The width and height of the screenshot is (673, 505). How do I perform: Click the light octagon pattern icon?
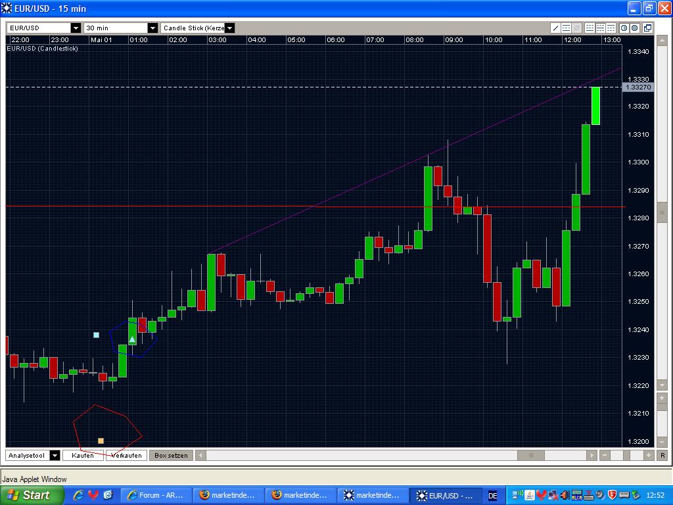click(624, 28)
